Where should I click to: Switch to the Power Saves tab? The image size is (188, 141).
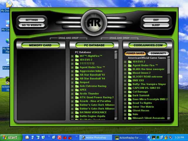[135, 53]
